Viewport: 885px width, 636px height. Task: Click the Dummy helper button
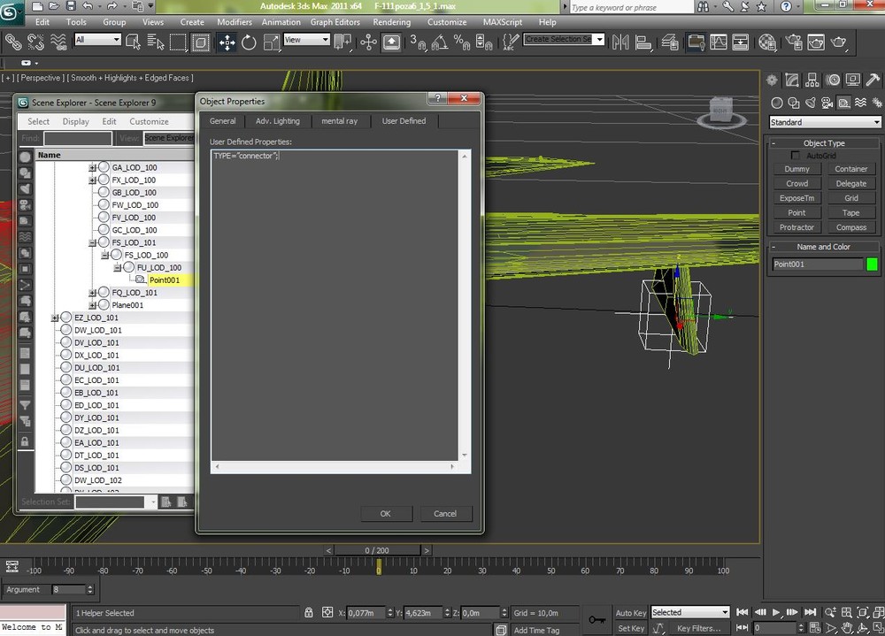[x=796, y=169]
